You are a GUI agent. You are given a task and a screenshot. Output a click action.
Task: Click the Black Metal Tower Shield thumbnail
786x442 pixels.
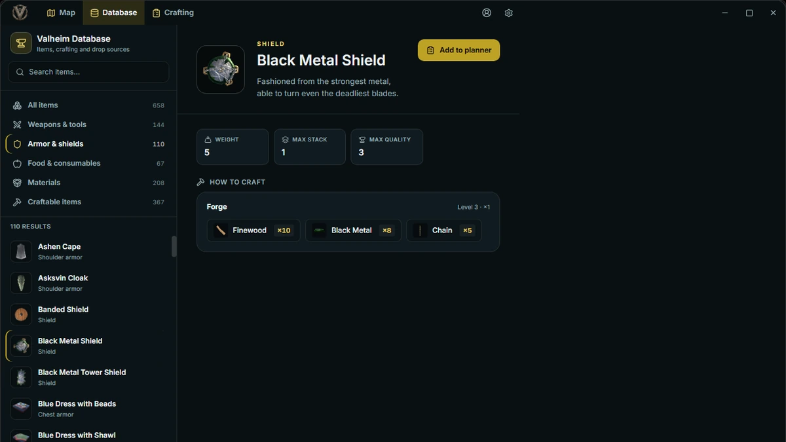(21, 377)
